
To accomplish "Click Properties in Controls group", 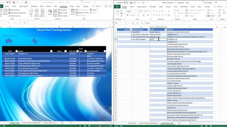I will point(62,10).
